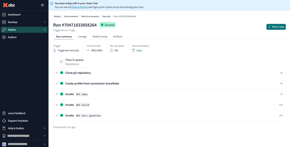Click the Develop code icon
Viewport: 290px width, 147px height.
[4, 22]
